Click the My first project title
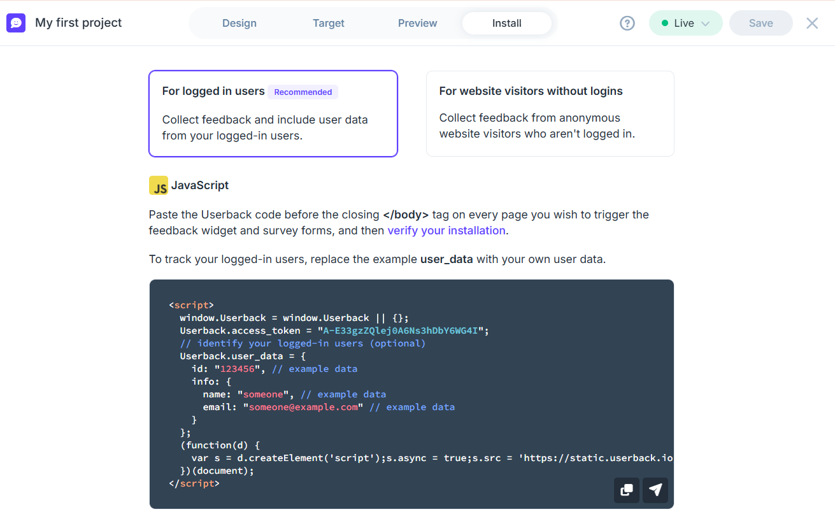835x519 pixels. pos(78,23)
